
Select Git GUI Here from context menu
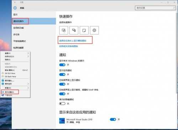(15, 73)
